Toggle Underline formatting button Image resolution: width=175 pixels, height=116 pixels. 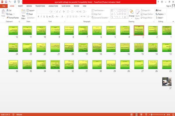coord(44,17)
